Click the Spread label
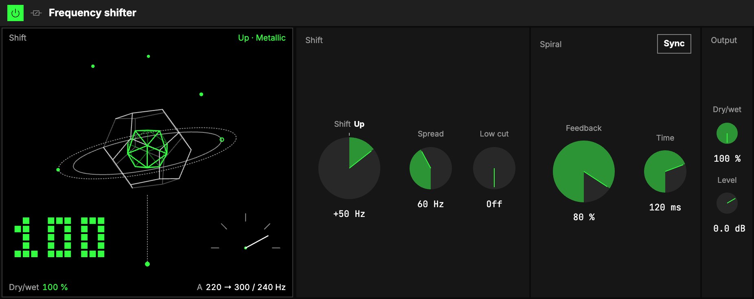Viewport: 754px width, 299px height. 431,134
